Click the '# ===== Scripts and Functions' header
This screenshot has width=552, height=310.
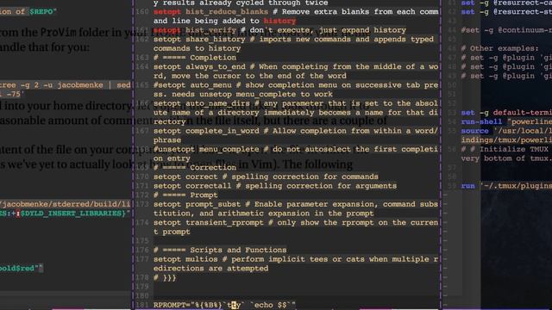(220, 250)
